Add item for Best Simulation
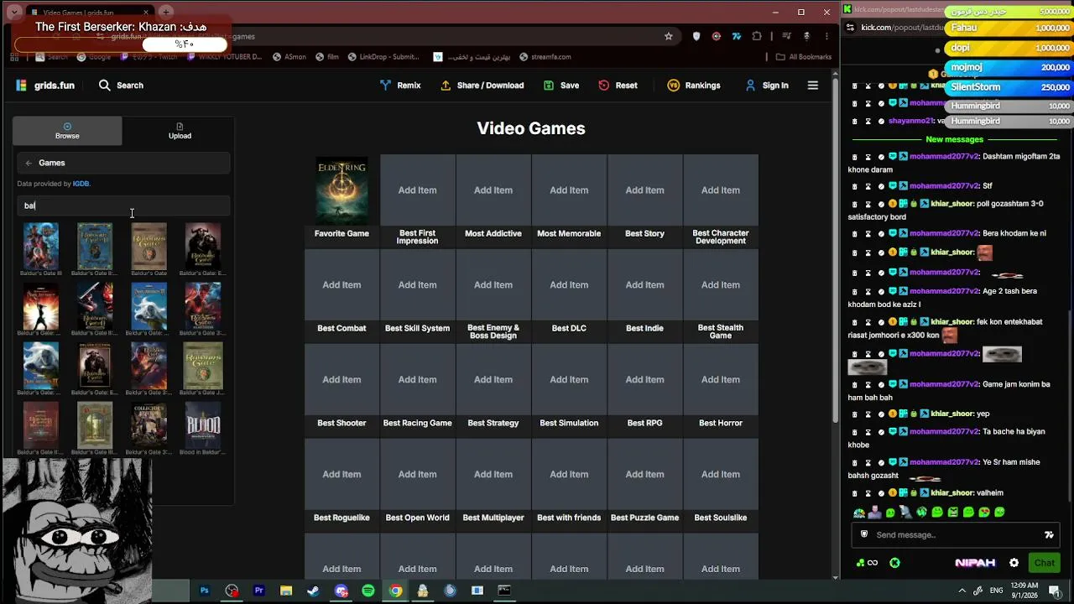The height and width of the screenshot is (604, 1074). pos(569,380)
